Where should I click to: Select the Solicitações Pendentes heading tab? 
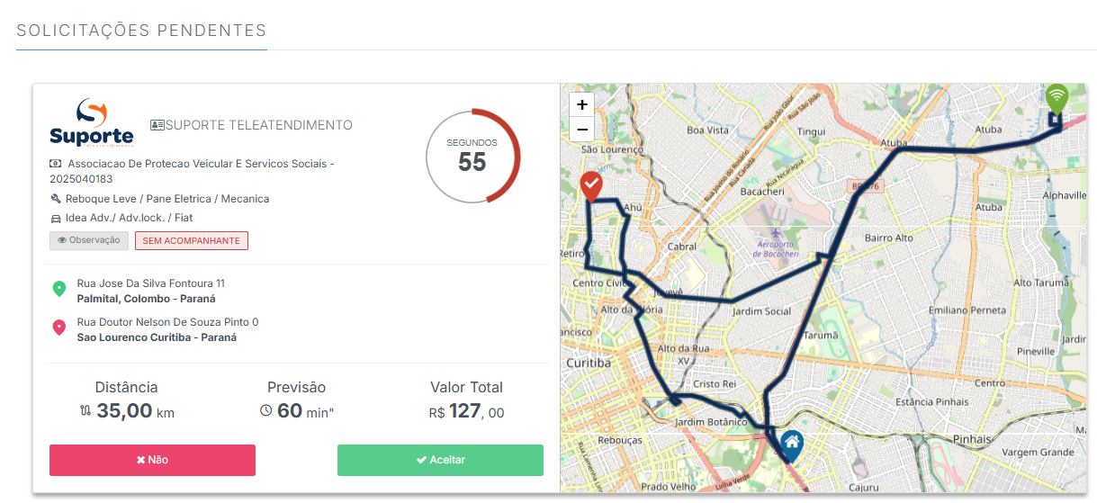click(141, 31)
